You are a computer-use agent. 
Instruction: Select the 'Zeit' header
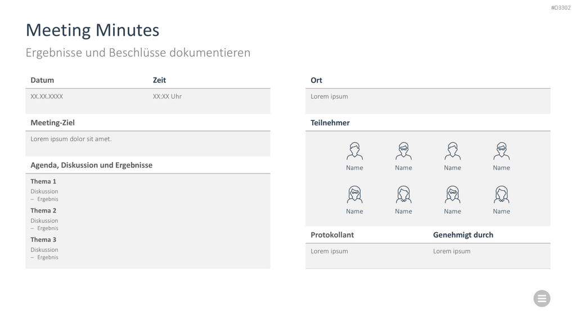click(159, 80)
